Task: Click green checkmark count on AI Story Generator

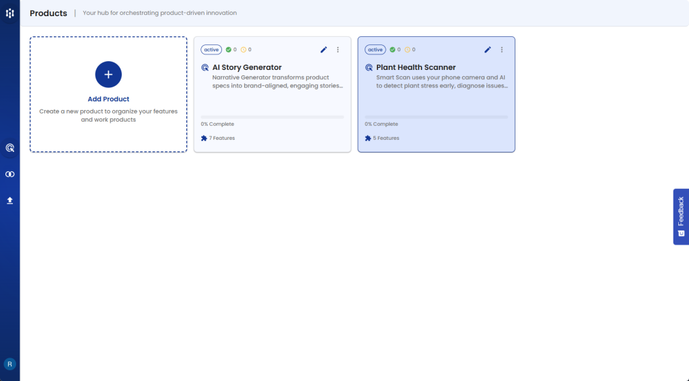Action: [x=231, y=50]
